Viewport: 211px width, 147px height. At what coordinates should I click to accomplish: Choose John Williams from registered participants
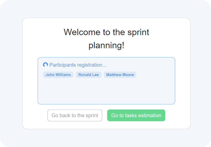tap(58, 75)
